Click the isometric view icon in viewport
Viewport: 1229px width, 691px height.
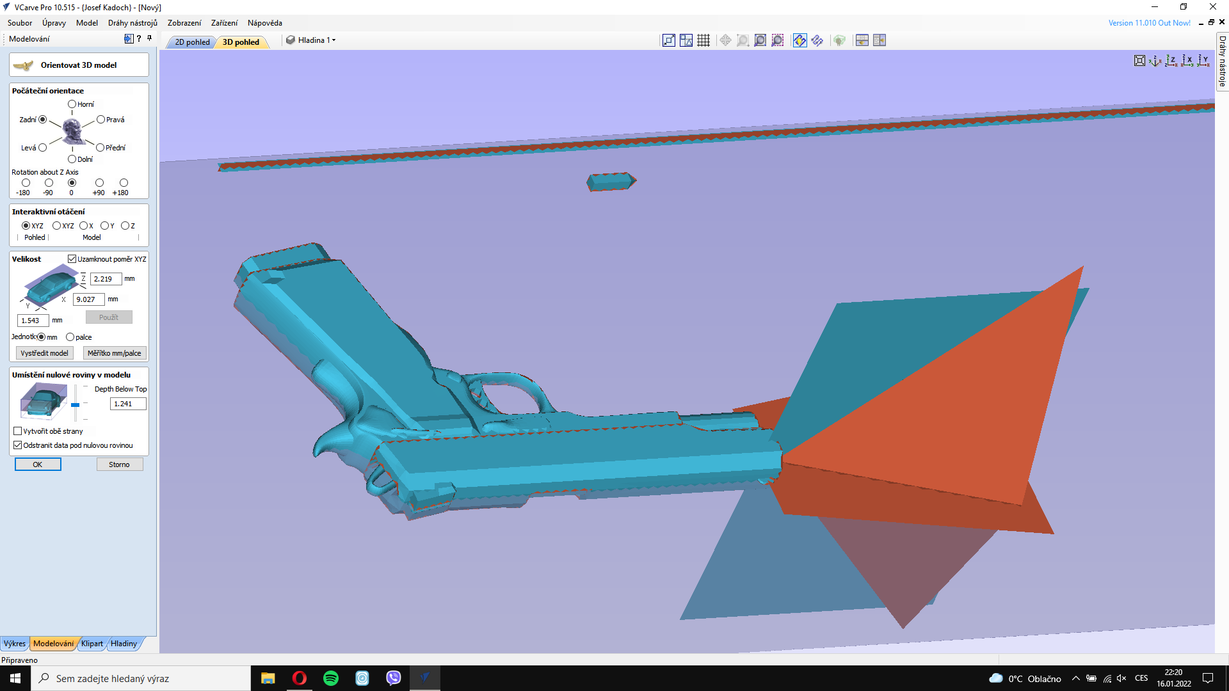point(1155,61)
